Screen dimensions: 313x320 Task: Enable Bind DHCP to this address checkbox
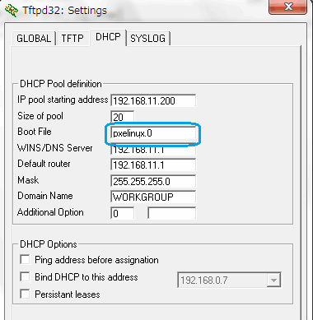point(25,276)
